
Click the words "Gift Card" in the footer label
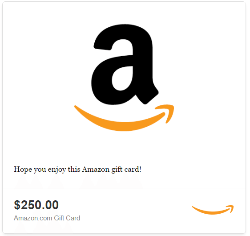[67, 218]
